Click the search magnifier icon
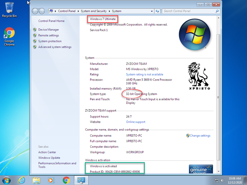The width and height of the screenshot is (247, 185). pyautogui.click(x=217, y=11)
